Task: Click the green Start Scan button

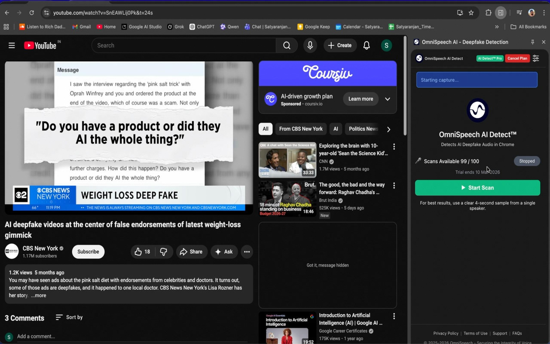Action: coord(477,188)
